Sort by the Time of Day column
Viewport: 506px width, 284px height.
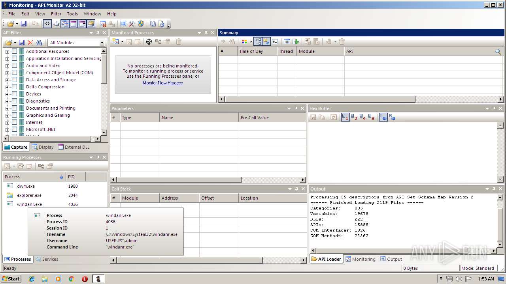[x=257, y=51]
